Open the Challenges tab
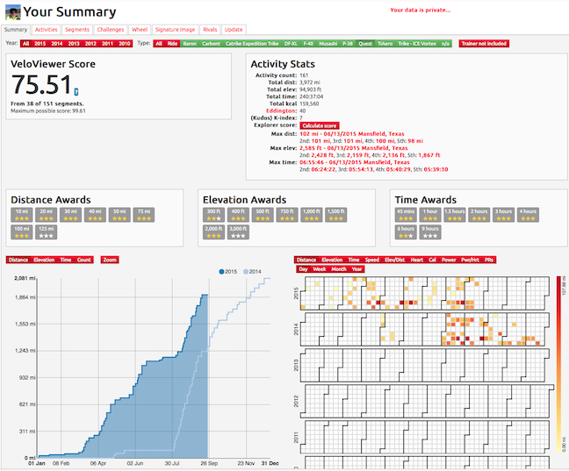Viewport: 569px width, 471px height. (111, 30)
